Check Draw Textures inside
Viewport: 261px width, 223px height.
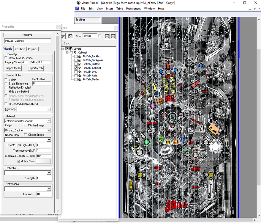pyautogui.click(x=6, y=58)
